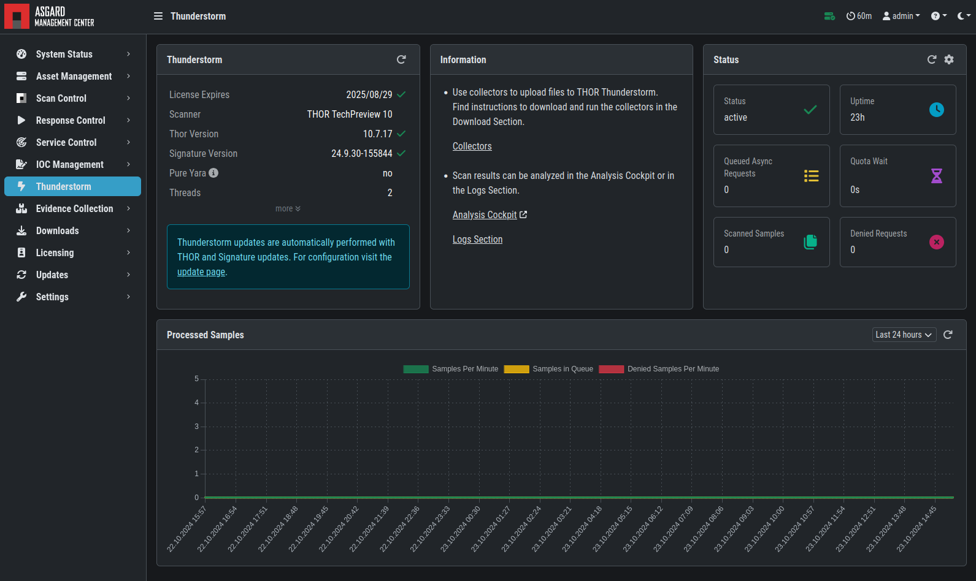Open the dark mode theme dropdown
Viewport: 976px width, 581px height.
point(964,16)
